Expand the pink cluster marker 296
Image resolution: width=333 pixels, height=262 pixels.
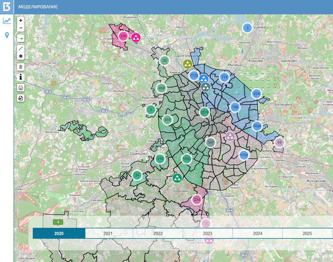123,36
